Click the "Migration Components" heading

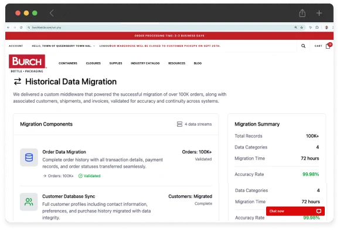46,124
